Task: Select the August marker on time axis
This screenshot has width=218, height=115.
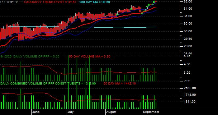Action: pyautogui.click(x=111, y=112)
